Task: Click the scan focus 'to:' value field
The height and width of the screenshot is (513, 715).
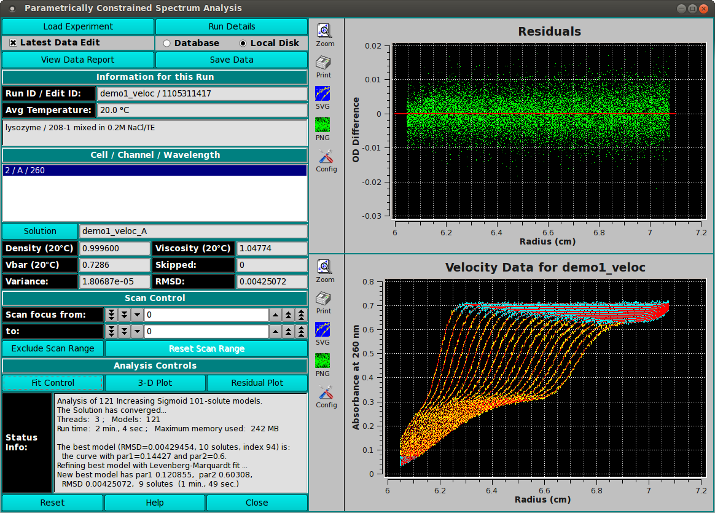Action: pos(206,332)
